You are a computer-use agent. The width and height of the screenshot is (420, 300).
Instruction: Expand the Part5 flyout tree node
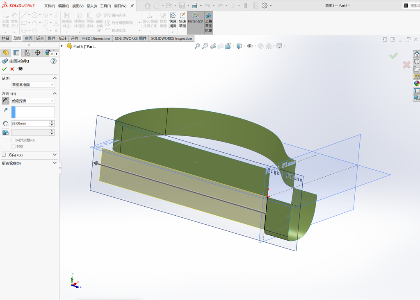click(x=62, y=46)
